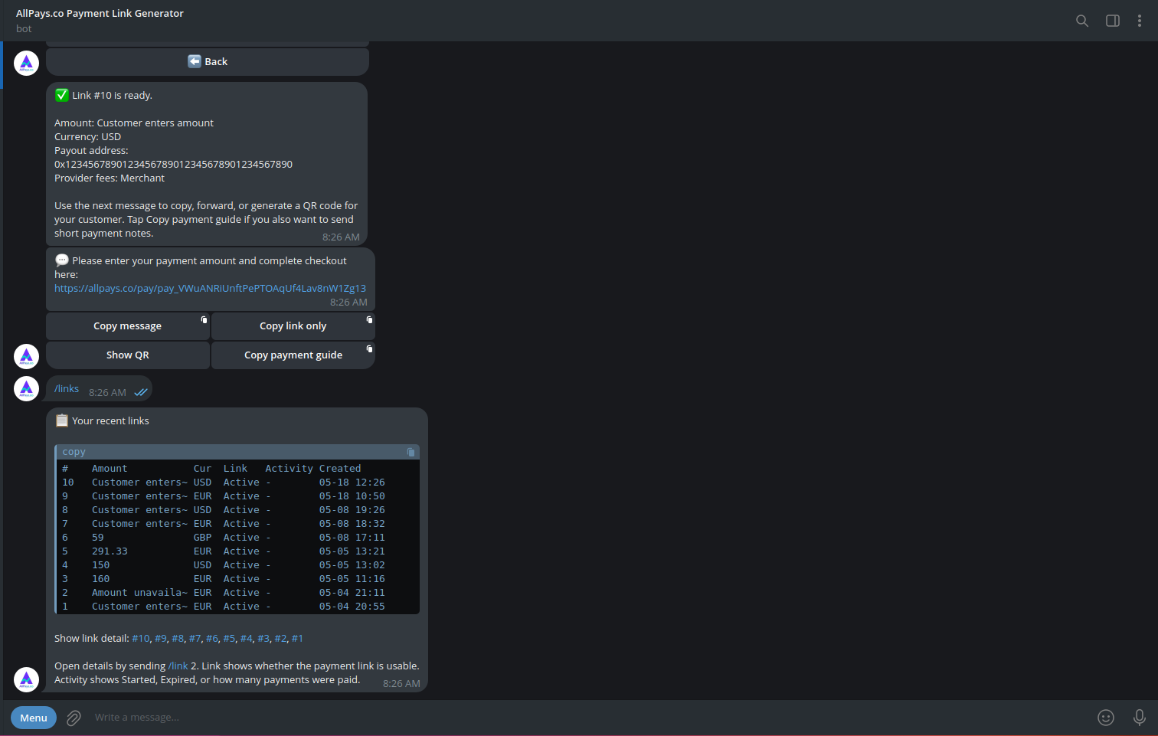Click the payout address 0x1234... text
1158x736 pixels.
tap(173, 164)
